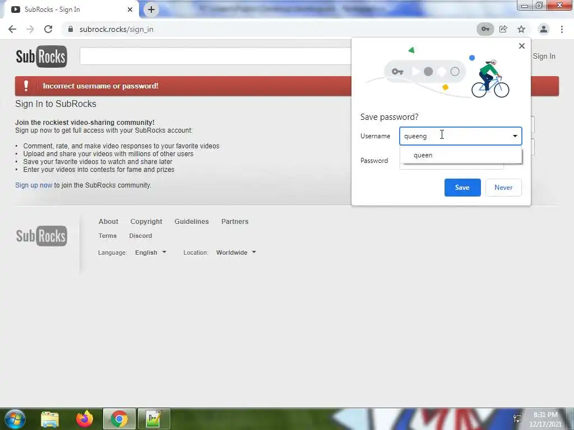The width and height of the screenshot is (574, 430).
Task: Switch to Chrome in the taskbar
Action: [x=119, y=419]
